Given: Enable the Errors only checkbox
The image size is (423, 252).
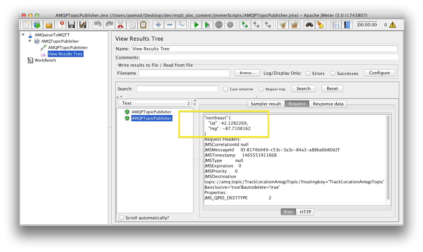Looking at the screenshot, I should coord(308,74).
